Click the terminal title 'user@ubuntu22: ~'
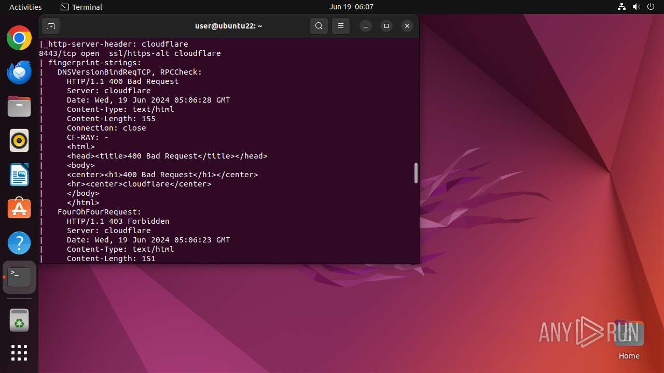Image resolution: width=664 pixels, height=373 pixels. (x=229, y=26)
